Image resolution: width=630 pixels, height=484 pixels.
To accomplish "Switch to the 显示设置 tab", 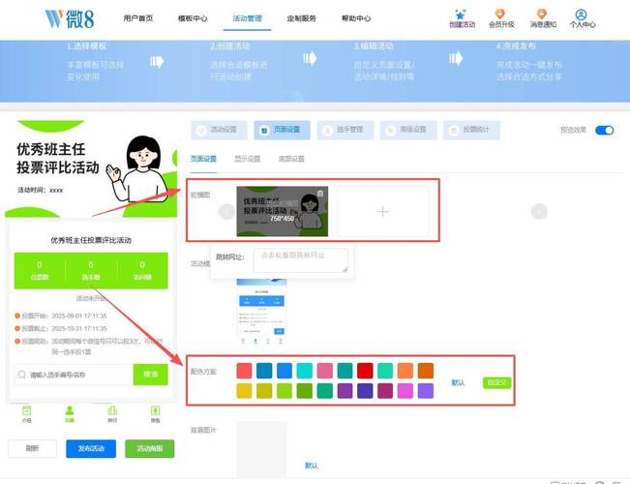I will point(248,159).
